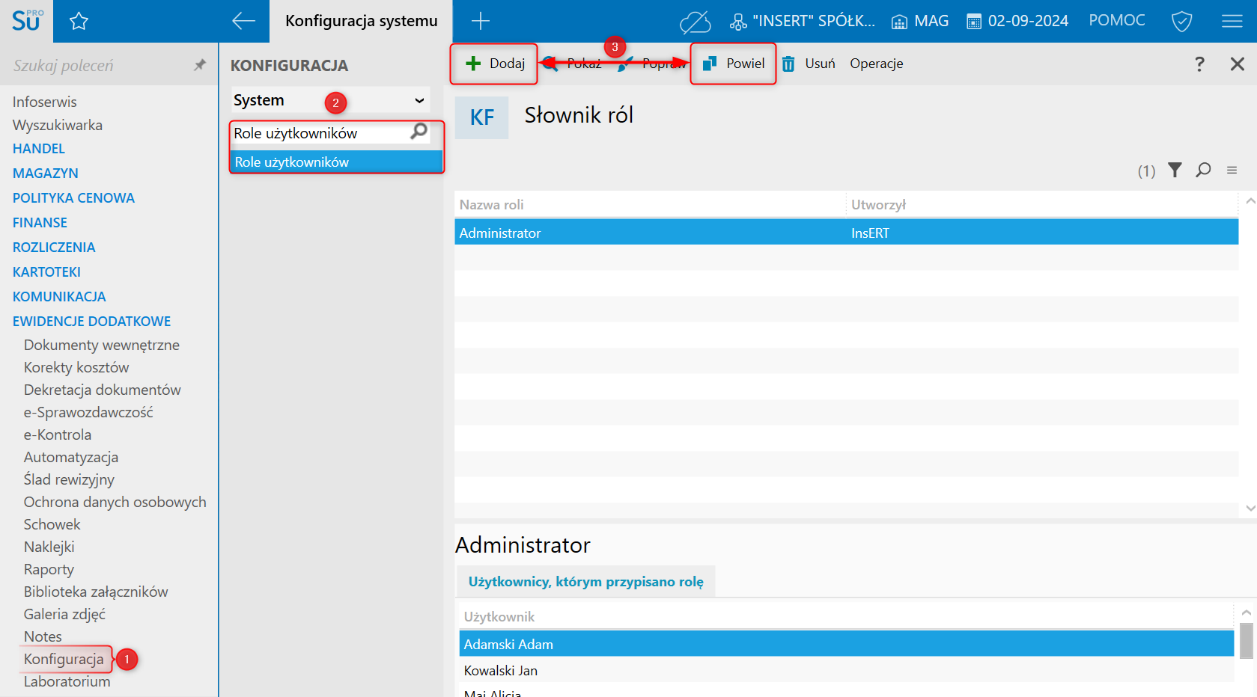
Task: Open the POMOC menu
Action: [1116, 20]
